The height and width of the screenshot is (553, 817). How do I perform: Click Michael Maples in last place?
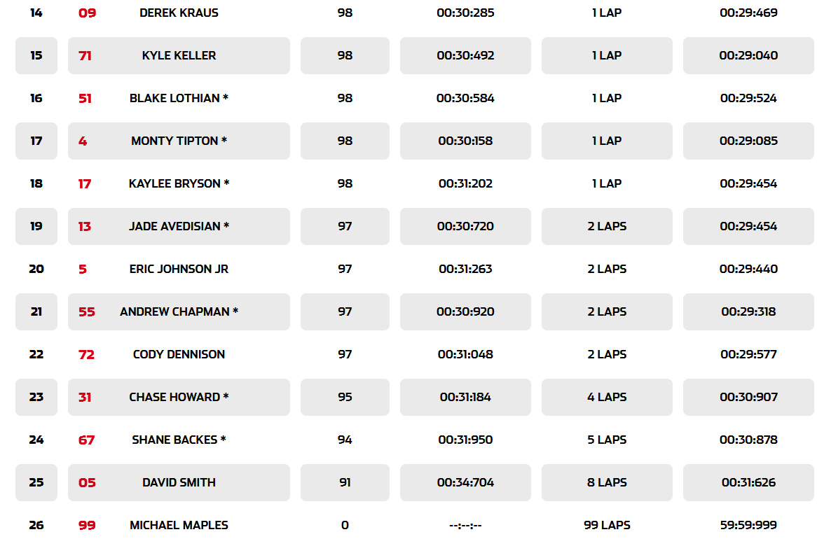(x=179, y=526)
